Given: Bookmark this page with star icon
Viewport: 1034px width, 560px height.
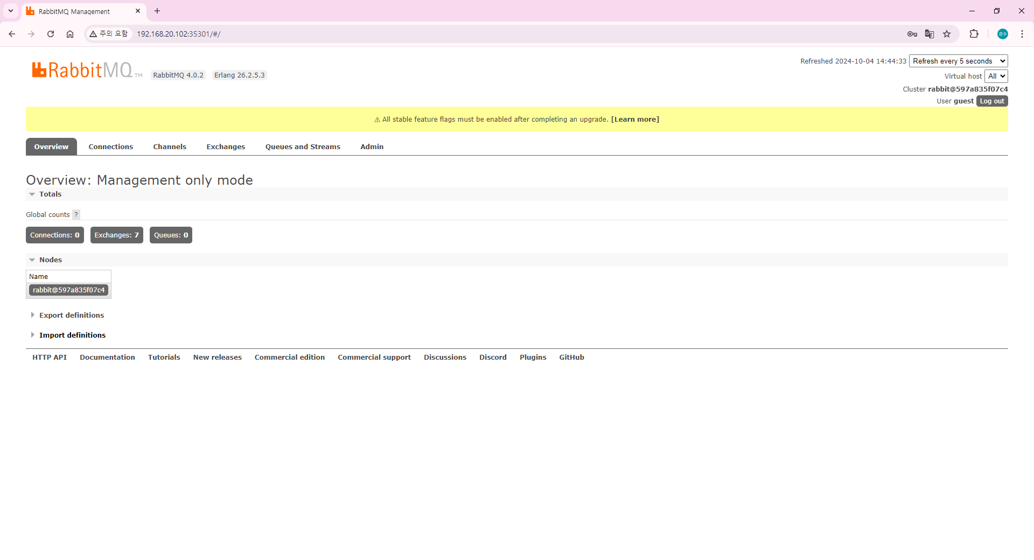Looking at the screenshot, I should click(947, 34).
